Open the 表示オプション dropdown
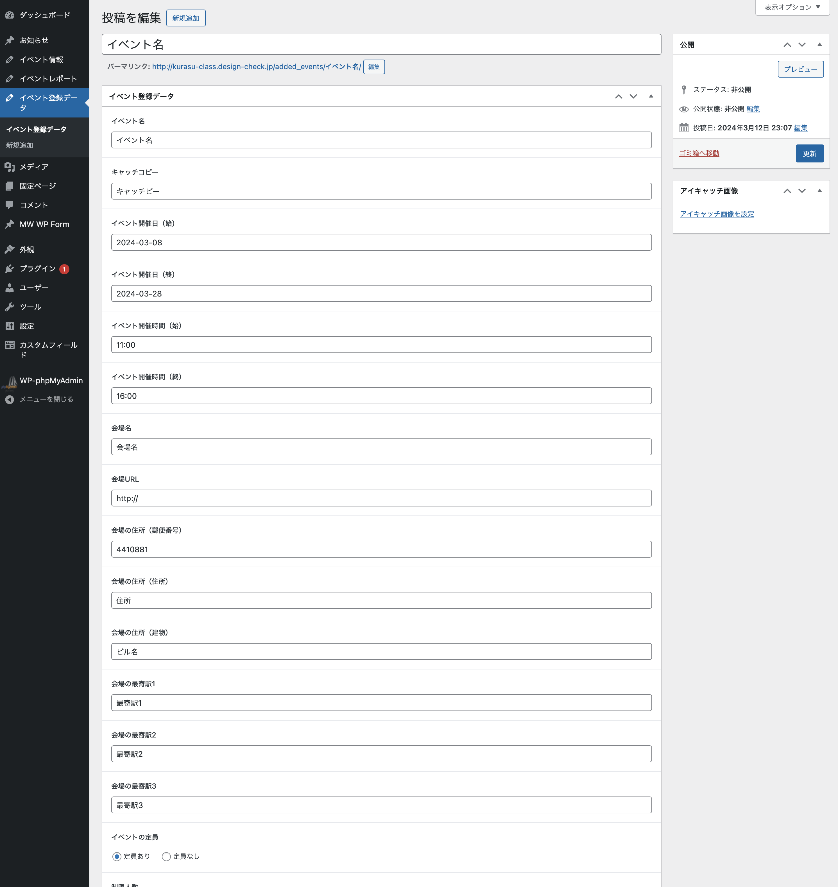The image size is (838, 887). [792, 8]
